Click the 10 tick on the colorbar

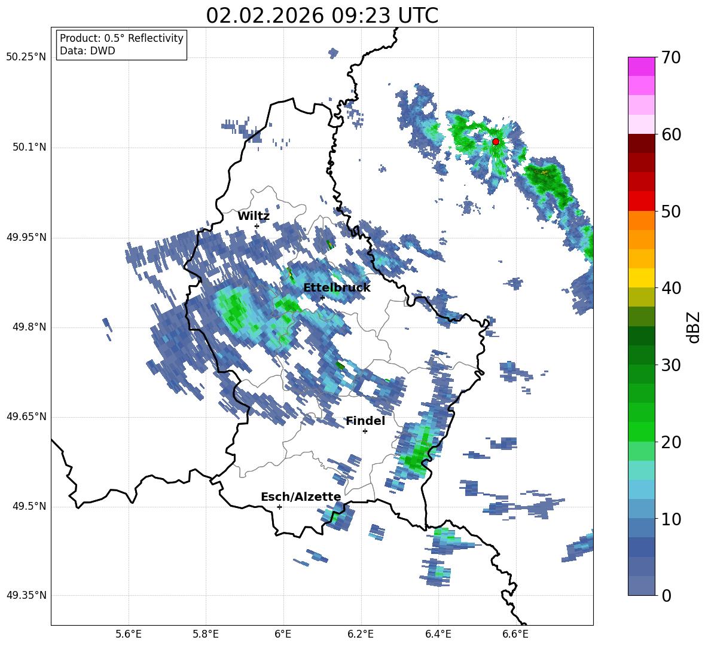671,519
